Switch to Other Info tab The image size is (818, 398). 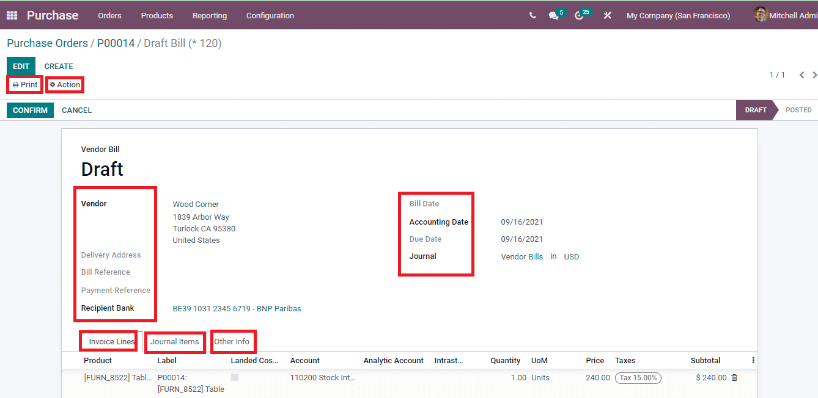232,342
